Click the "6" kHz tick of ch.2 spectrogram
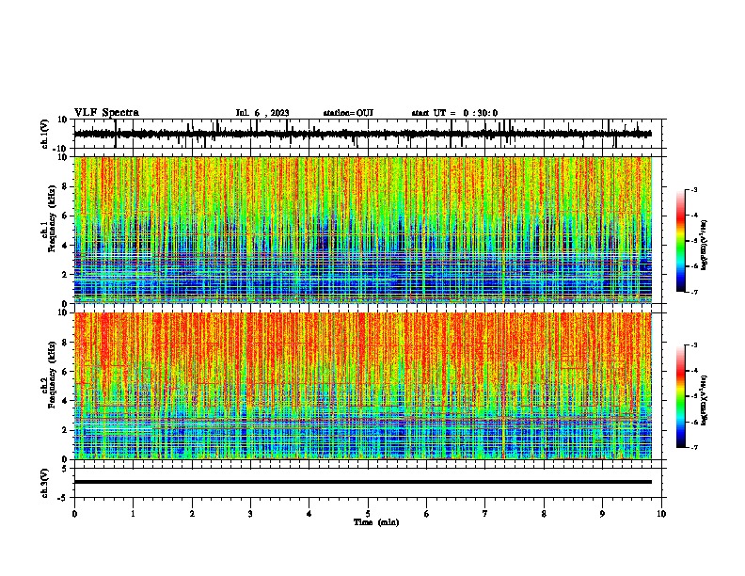The width and height of the screenshot is (745, 576). [x=66, y=372]
